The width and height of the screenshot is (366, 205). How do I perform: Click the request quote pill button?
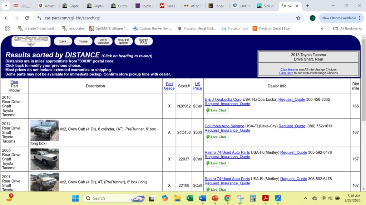tap(123, 41)
